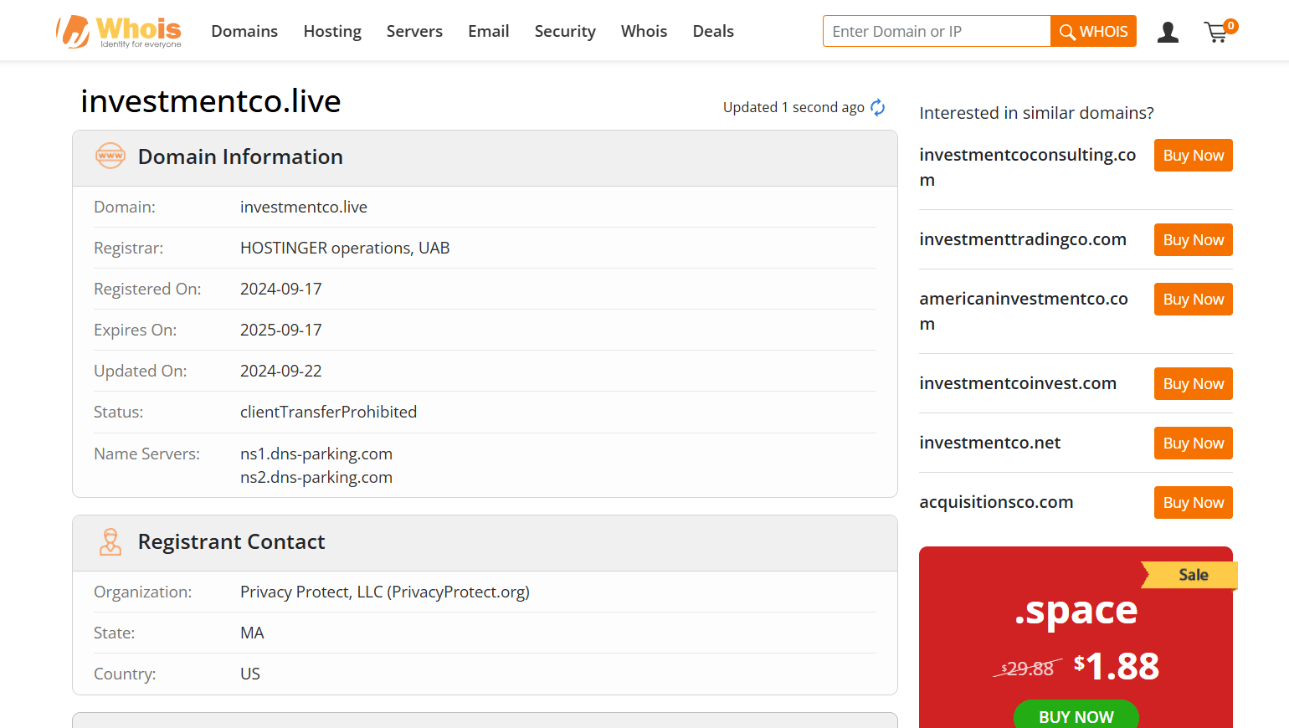Select name server ns2.dns-parking.com
Screen dimensions: 1289x728
pos(316,477)
